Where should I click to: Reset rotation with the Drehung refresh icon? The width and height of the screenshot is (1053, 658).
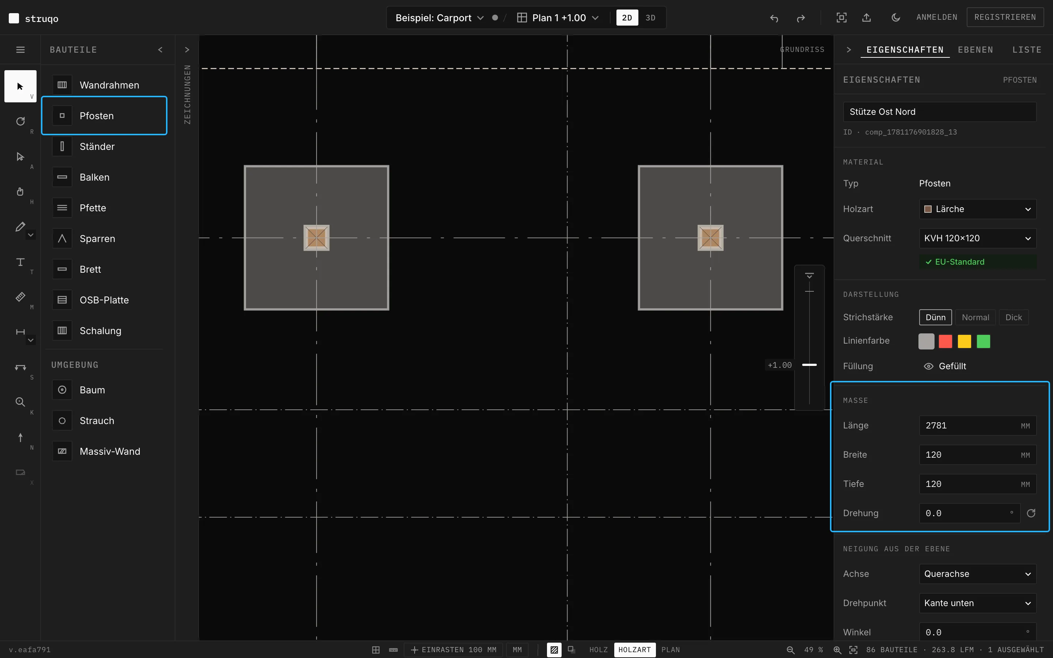1031,513
